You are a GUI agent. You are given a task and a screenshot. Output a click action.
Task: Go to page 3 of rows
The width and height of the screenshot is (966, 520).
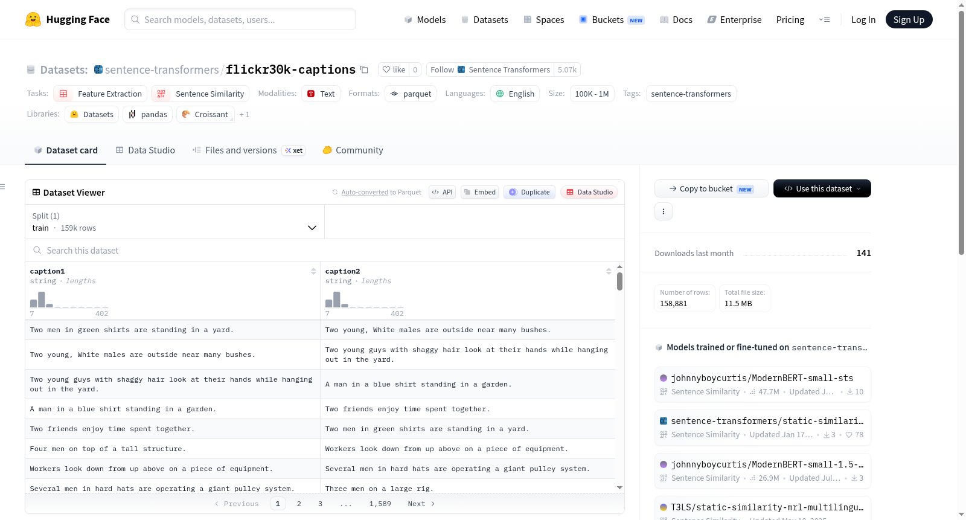[320, 504]
